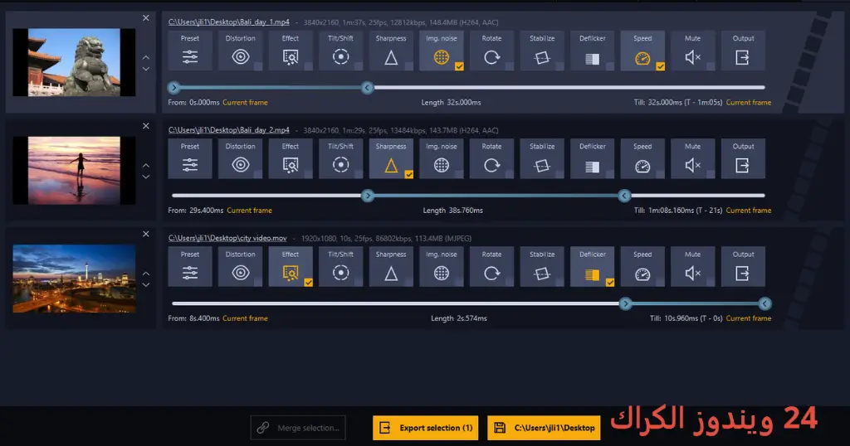The width and height of the screenshot is (850, 446).
Task: Click Merge selection button
Action: click(298, 428)
